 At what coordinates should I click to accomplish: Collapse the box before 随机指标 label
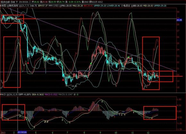[x=8, y=6]
